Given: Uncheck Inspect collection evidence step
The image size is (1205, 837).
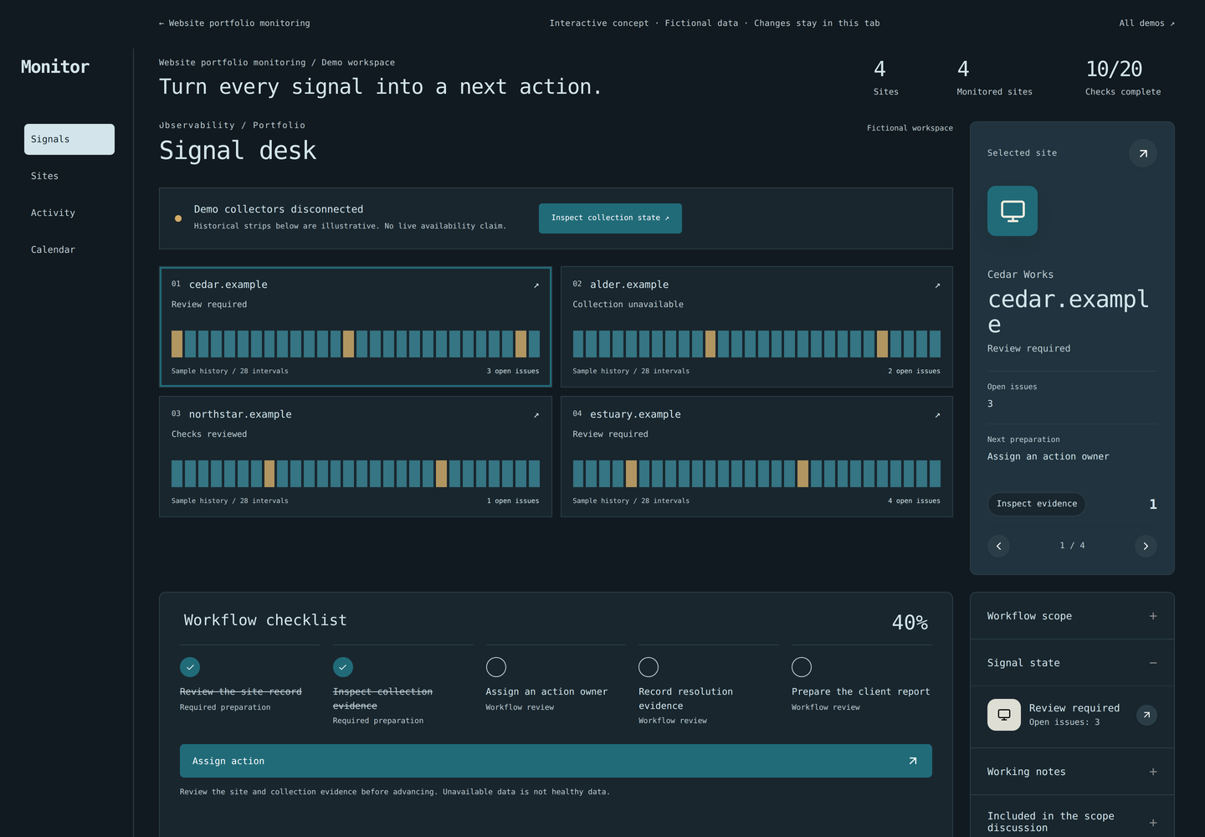Looking at the screenshot, I should coord(343,667).
